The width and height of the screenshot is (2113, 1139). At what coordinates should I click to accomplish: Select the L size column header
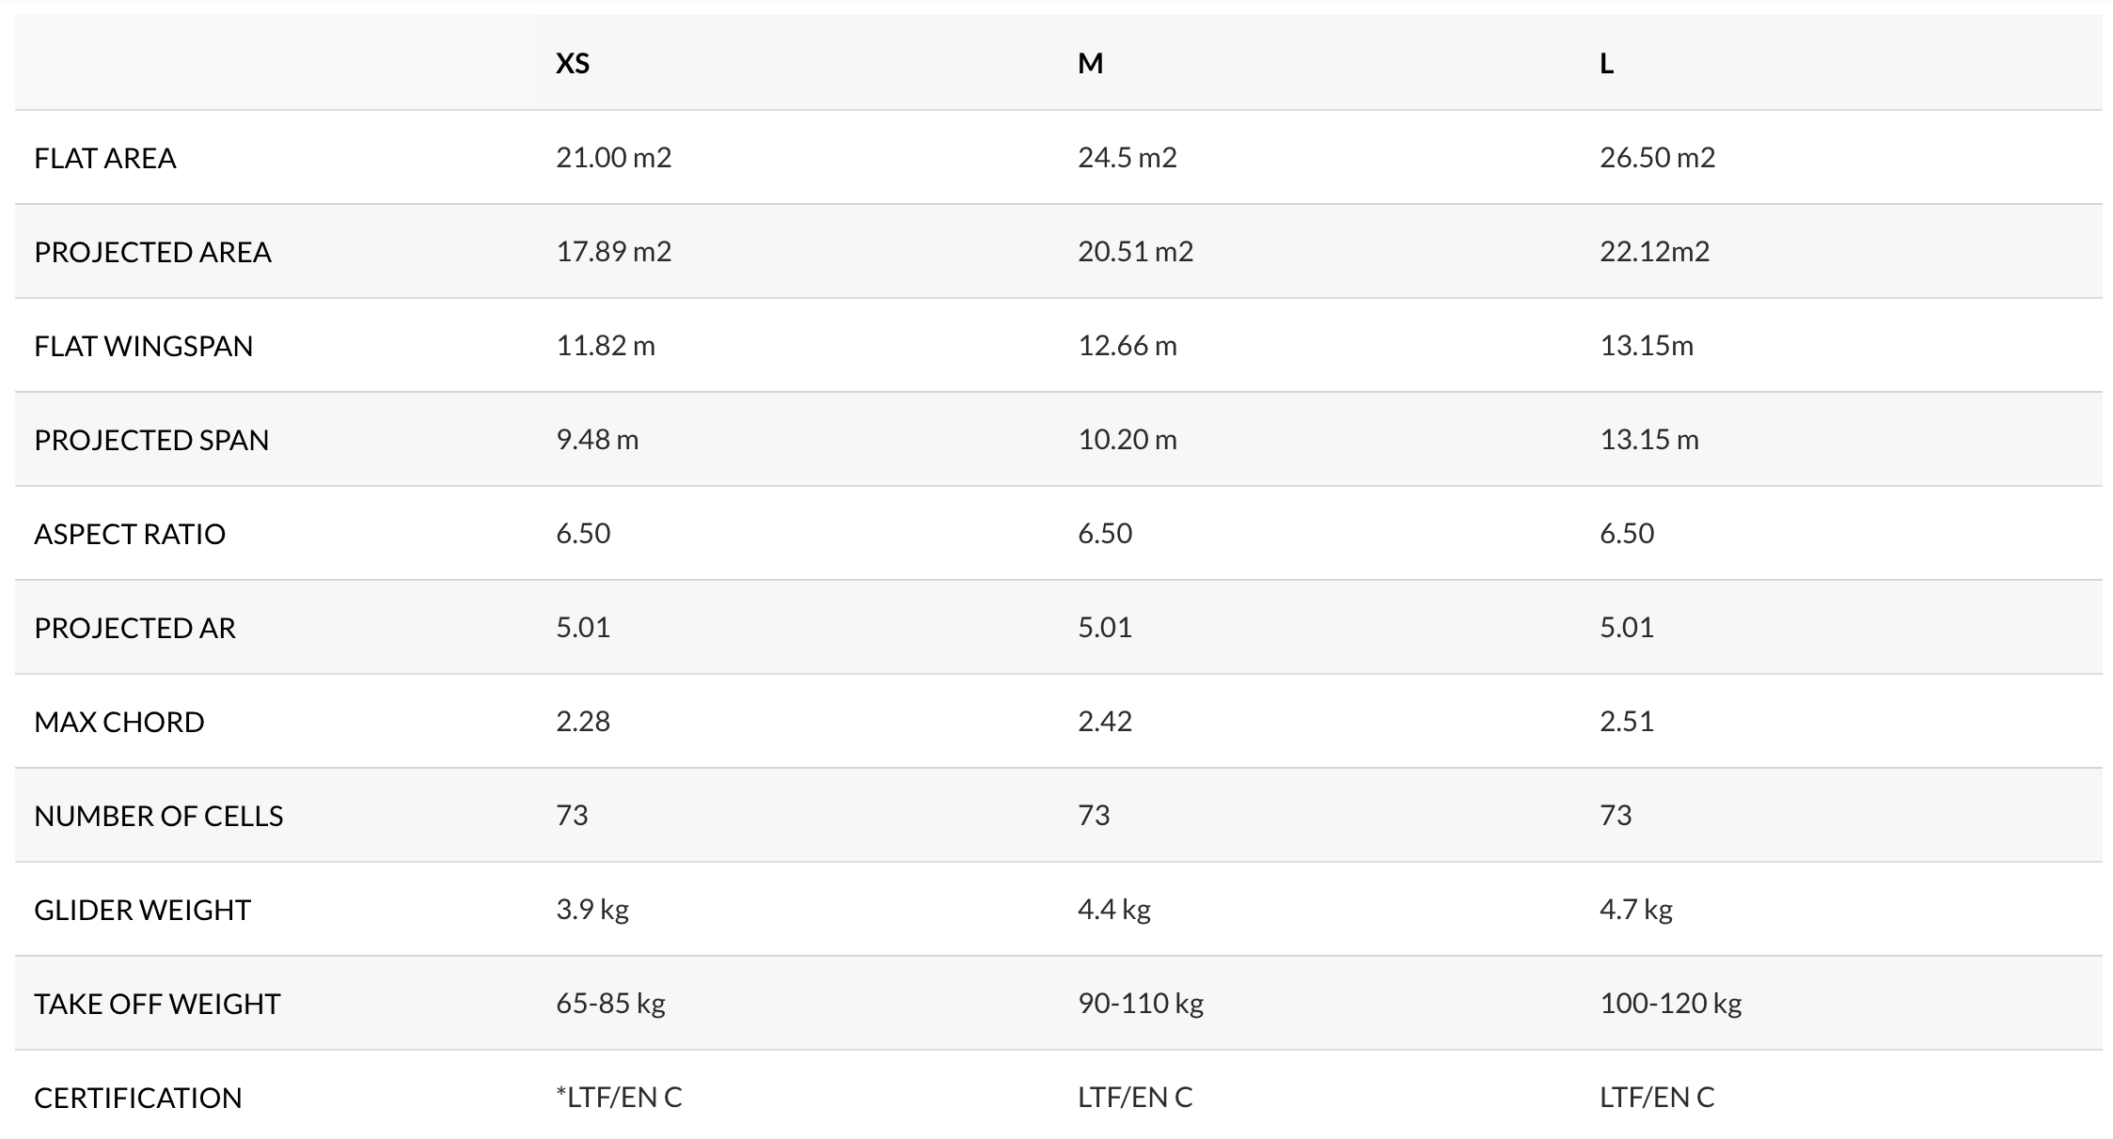pyautogui.click(x=1606, y=63)
